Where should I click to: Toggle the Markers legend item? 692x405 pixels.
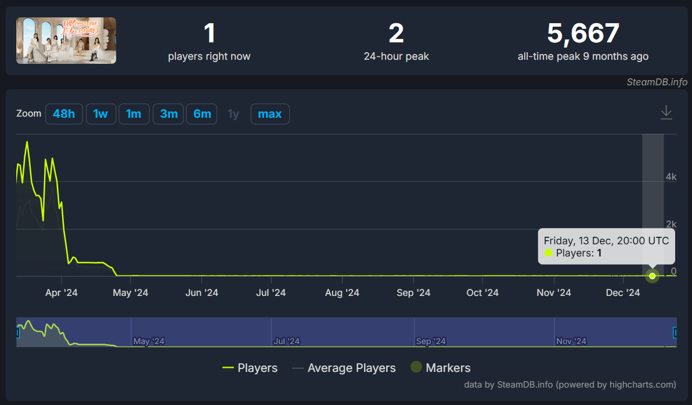441,368
